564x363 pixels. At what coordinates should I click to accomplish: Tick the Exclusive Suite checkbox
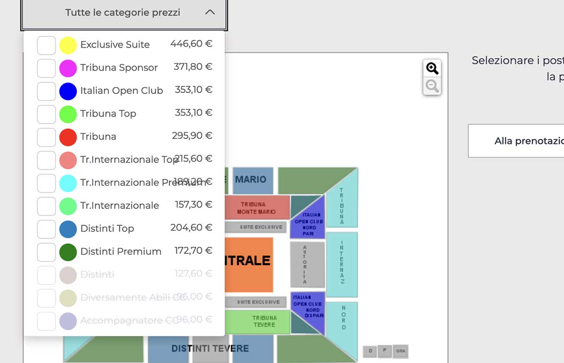46,45
